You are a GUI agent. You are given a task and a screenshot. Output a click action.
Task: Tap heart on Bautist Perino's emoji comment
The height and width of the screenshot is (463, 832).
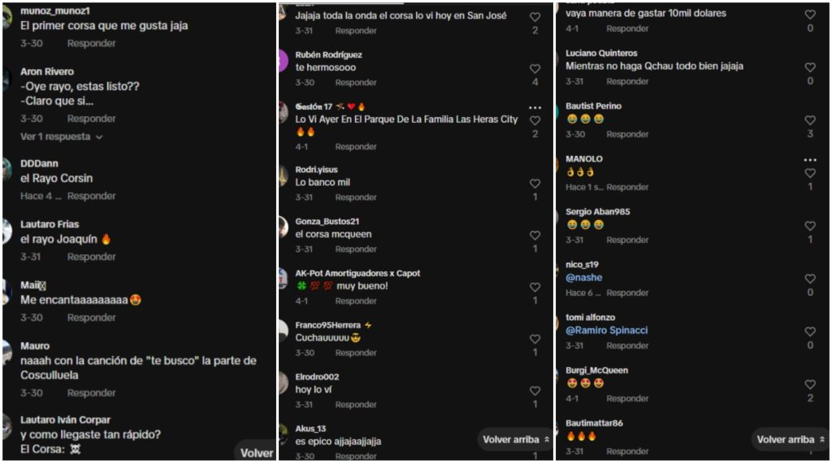point(810,120)
